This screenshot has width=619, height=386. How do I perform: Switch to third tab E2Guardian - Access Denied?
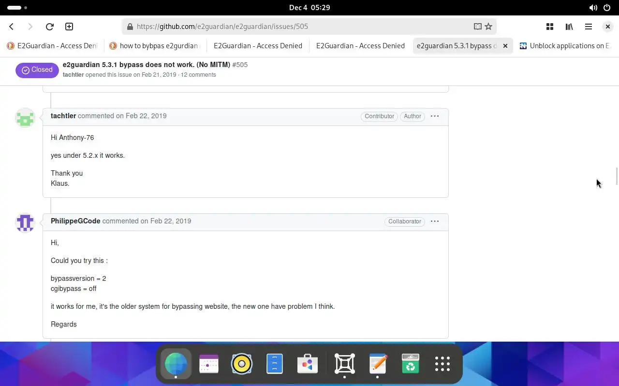[258, 46]
